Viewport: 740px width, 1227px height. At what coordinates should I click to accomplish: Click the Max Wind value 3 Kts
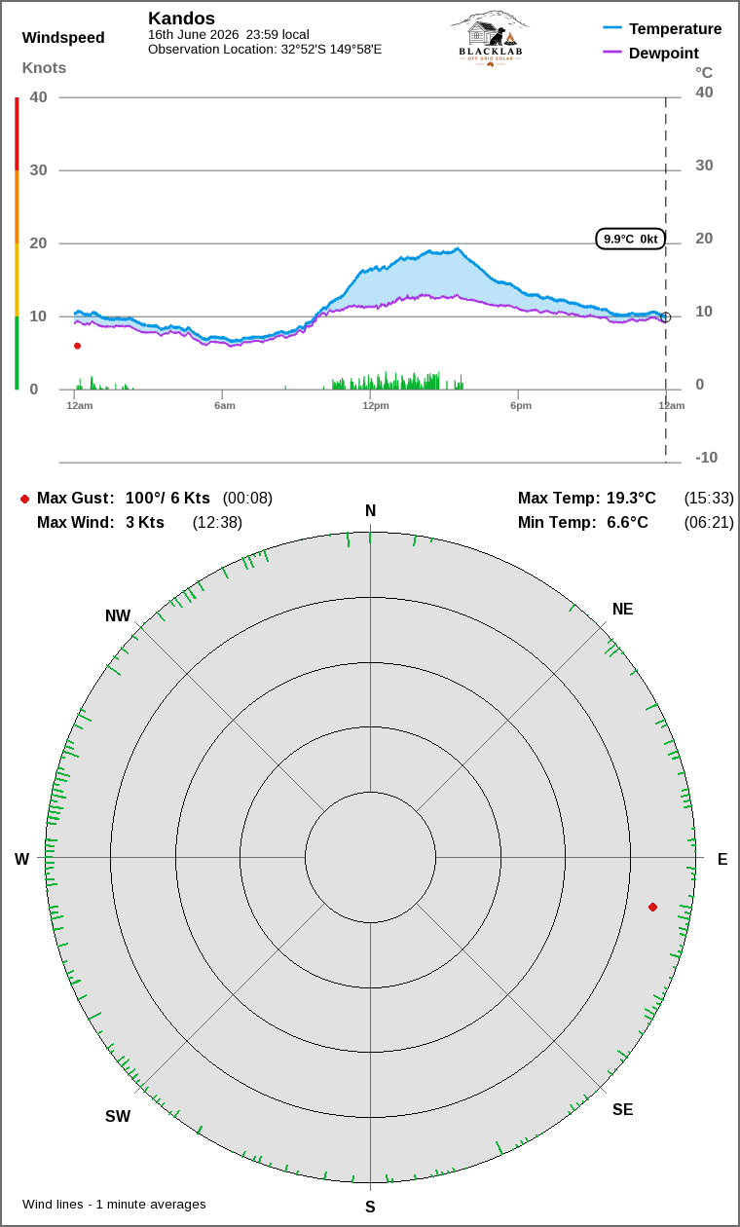click(145, 523)
